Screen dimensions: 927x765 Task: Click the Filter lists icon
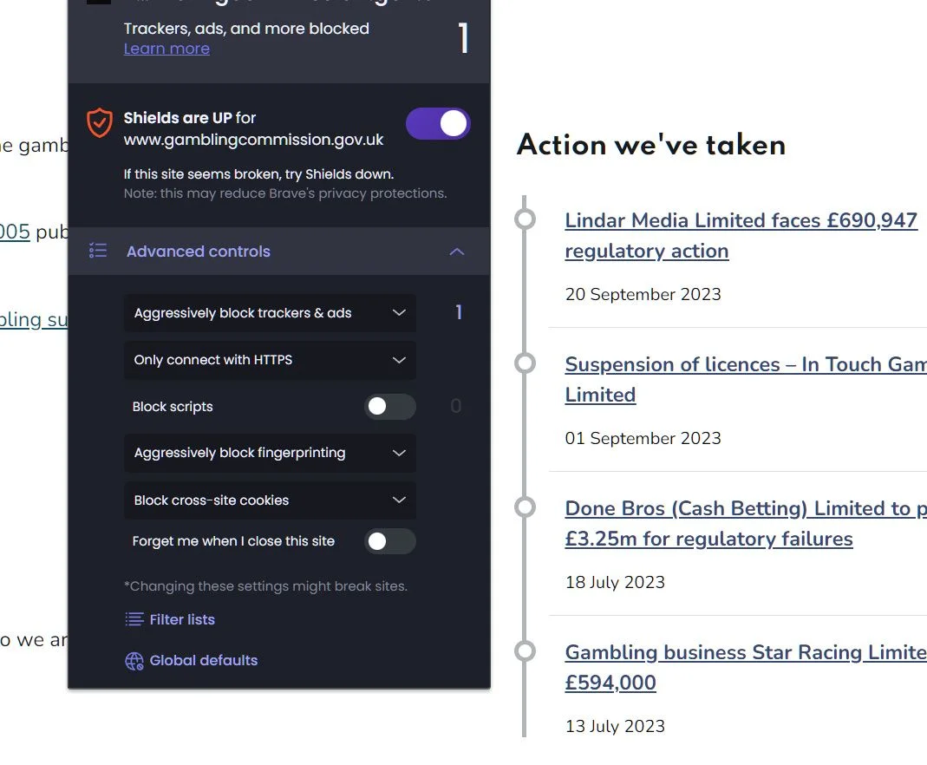point(134,619)
